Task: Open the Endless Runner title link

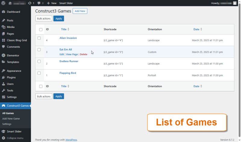Action: (69, 61)
